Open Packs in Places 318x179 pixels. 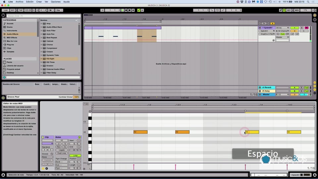[x=9, y=62]
